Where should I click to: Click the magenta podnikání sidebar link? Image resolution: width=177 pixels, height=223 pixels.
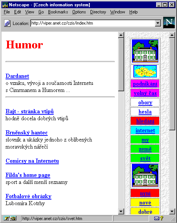click(145, 84)
